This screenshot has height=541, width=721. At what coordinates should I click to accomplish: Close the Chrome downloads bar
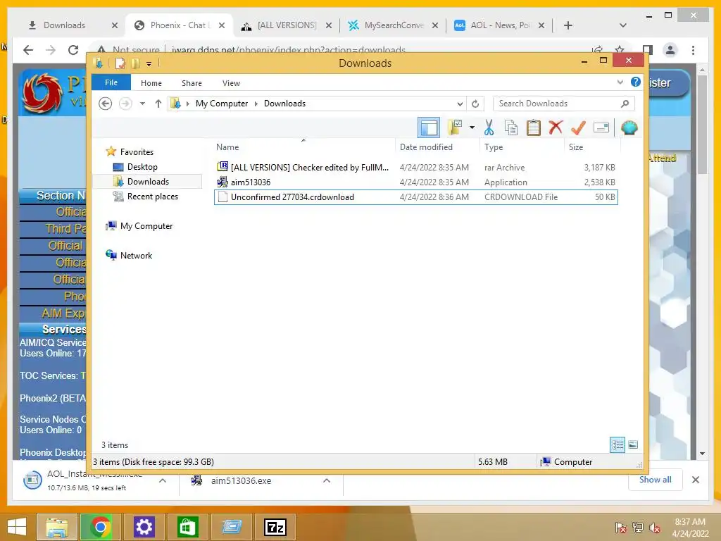pos(695,480)
